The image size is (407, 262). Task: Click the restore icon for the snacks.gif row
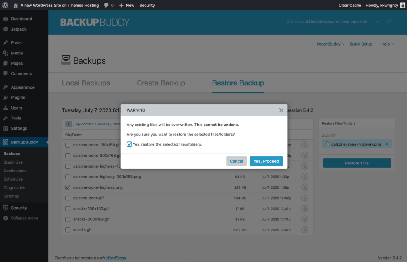click(305, 229)
